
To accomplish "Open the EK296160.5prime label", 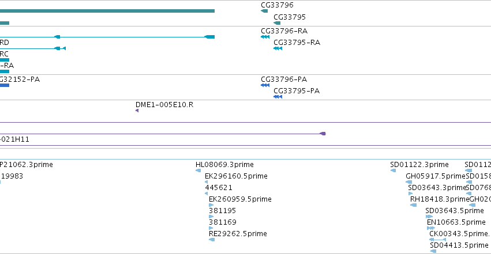I will [236, 176].
